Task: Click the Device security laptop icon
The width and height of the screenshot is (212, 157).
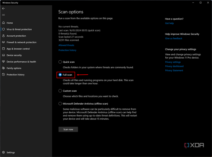Action: 4,55
